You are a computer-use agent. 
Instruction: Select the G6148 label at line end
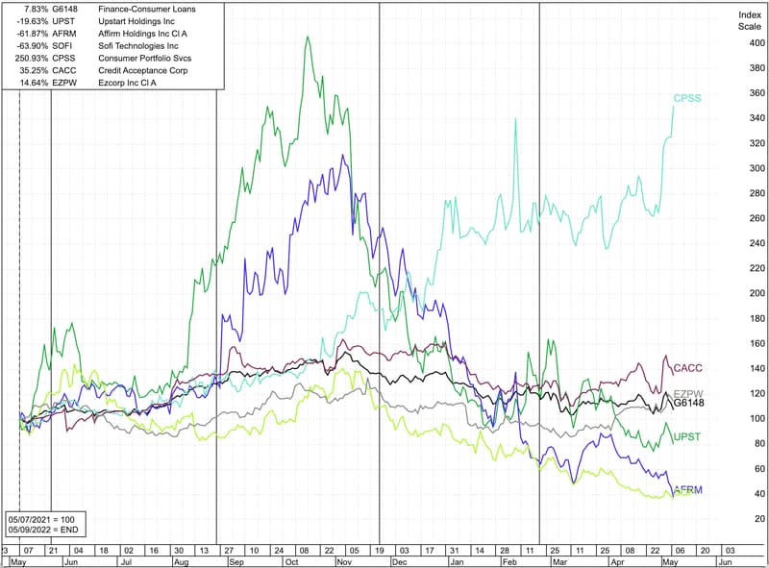(690, 404)
